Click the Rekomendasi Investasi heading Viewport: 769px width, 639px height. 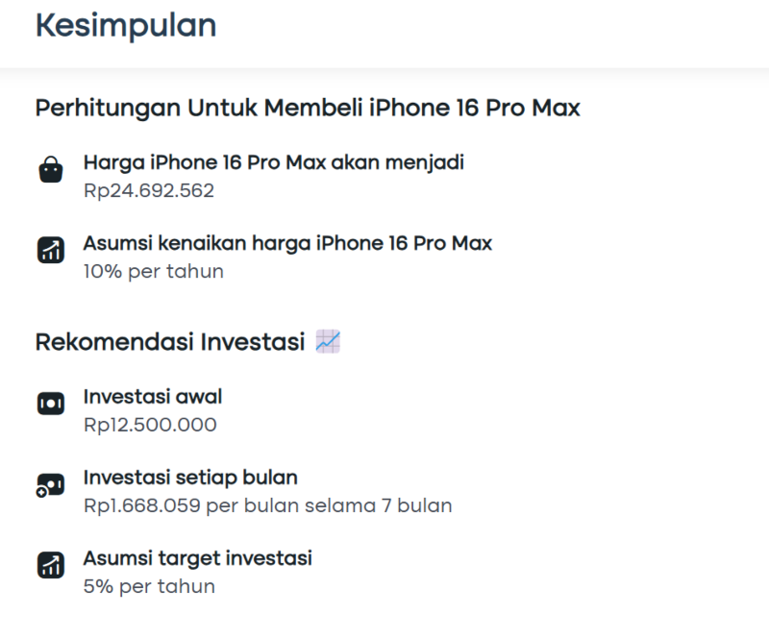170,342
